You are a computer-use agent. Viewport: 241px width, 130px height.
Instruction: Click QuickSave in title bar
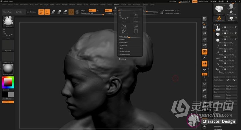172,1
